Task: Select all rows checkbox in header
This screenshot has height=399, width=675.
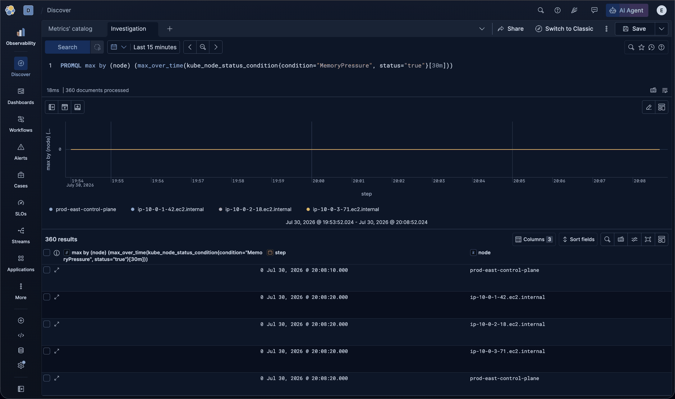Action: pos(47,253)
